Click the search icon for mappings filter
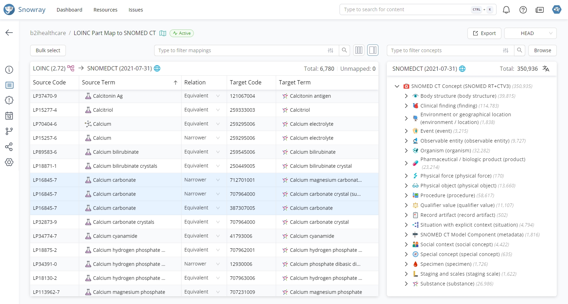Image resolution: width=568 pixels, height=304 pixels. 344,50
